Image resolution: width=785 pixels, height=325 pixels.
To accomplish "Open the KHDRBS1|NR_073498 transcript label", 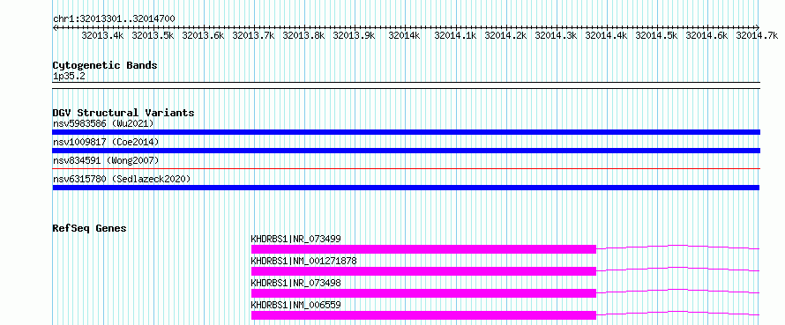I will pos(295,283).
